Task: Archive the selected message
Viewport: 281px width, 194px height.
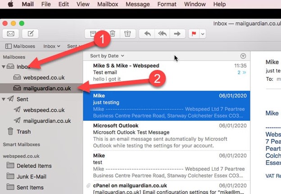Action: (93, 34)
